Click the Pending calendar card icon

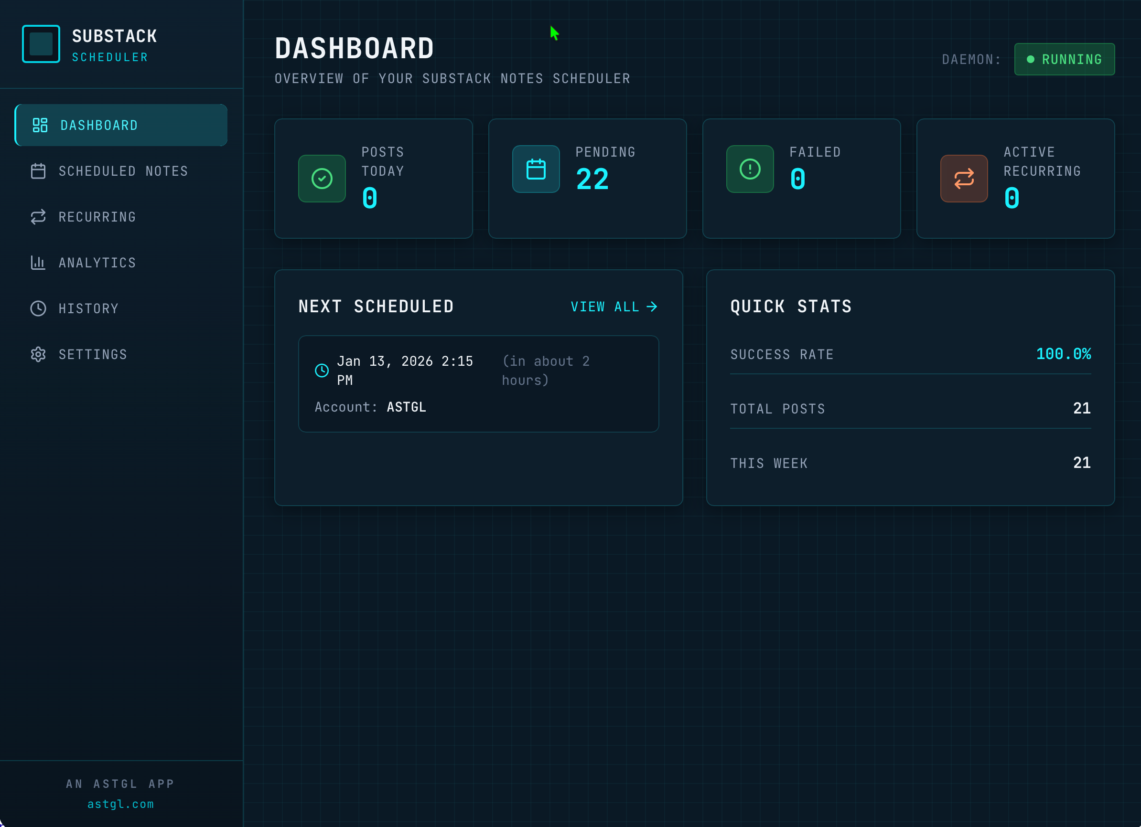(535, 169)
